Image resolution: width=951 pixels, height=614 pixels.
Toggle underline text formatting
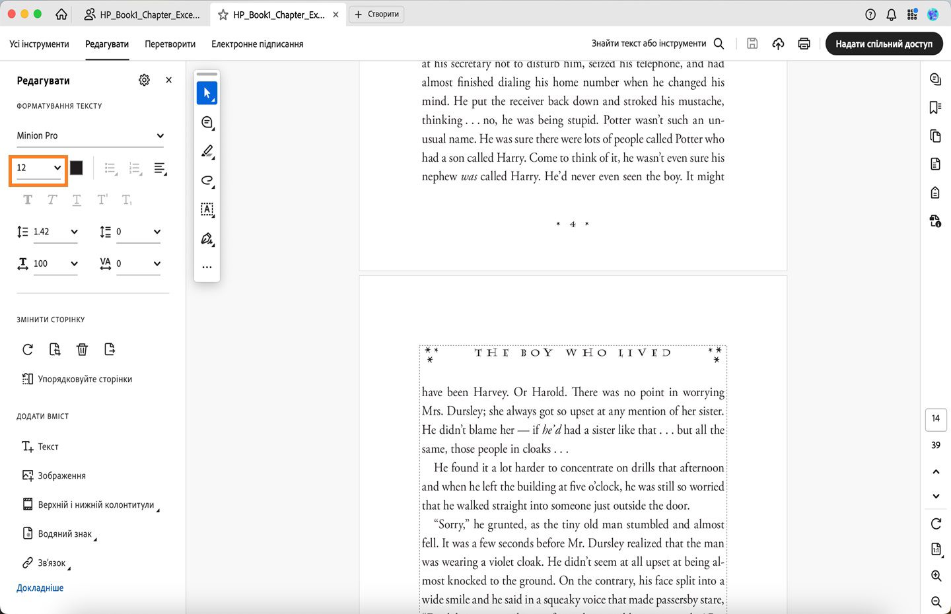click(77, 199)
